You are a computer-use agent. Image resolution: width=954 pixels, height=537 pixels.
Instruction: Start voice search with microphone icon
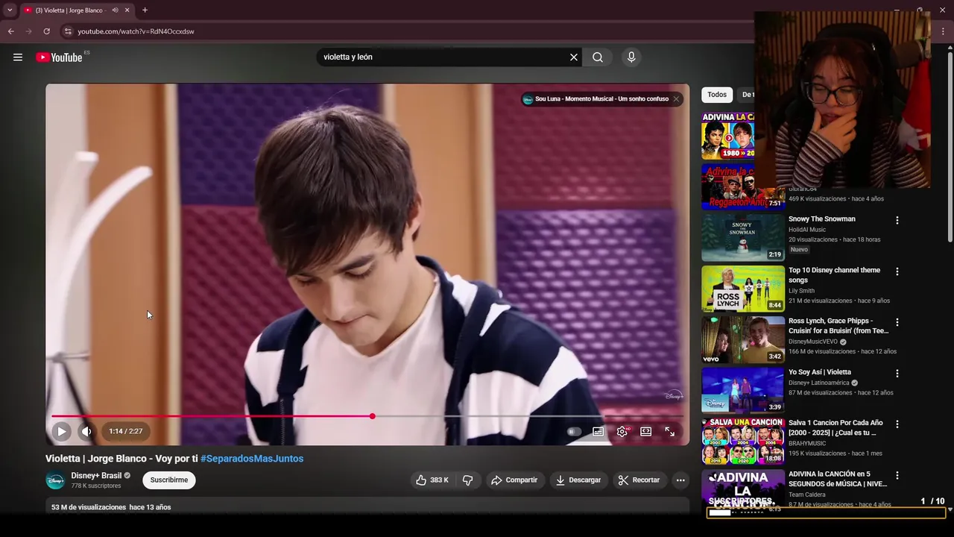tap(631, 57)
